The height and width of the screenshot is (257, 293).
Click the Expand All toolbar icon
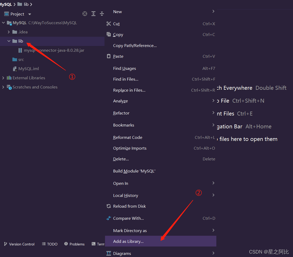(x=93, y=14)
